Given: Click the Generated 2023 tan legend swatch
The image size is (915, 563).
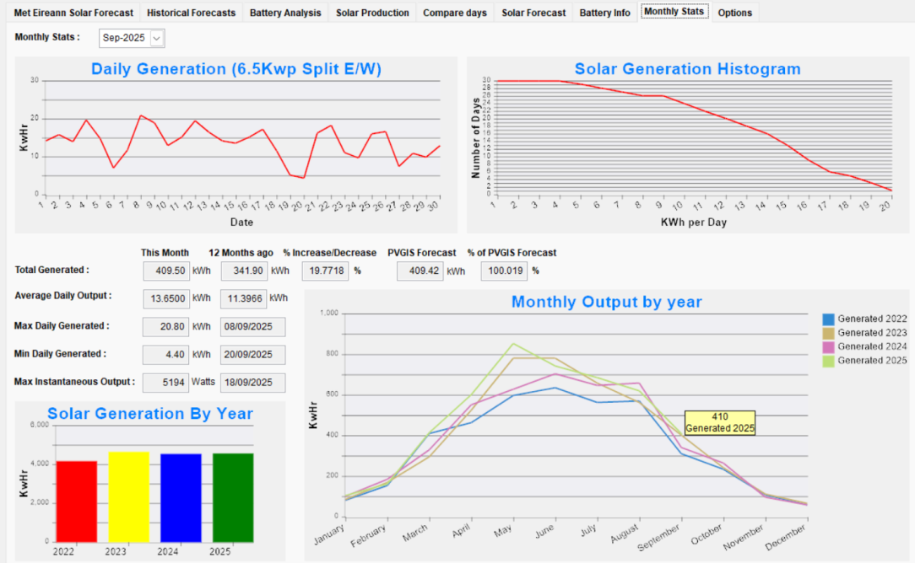Looking at the screenshot, I should pyautogui.click(x=828, y=334).
